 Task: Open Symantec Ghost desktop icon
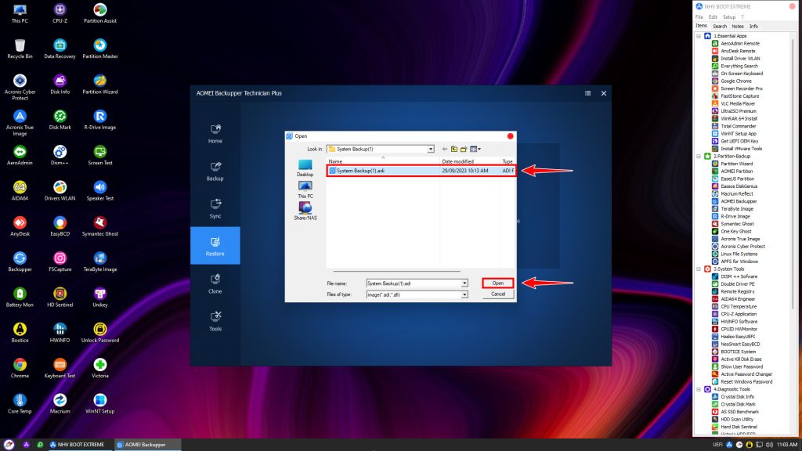pos(99,226)
